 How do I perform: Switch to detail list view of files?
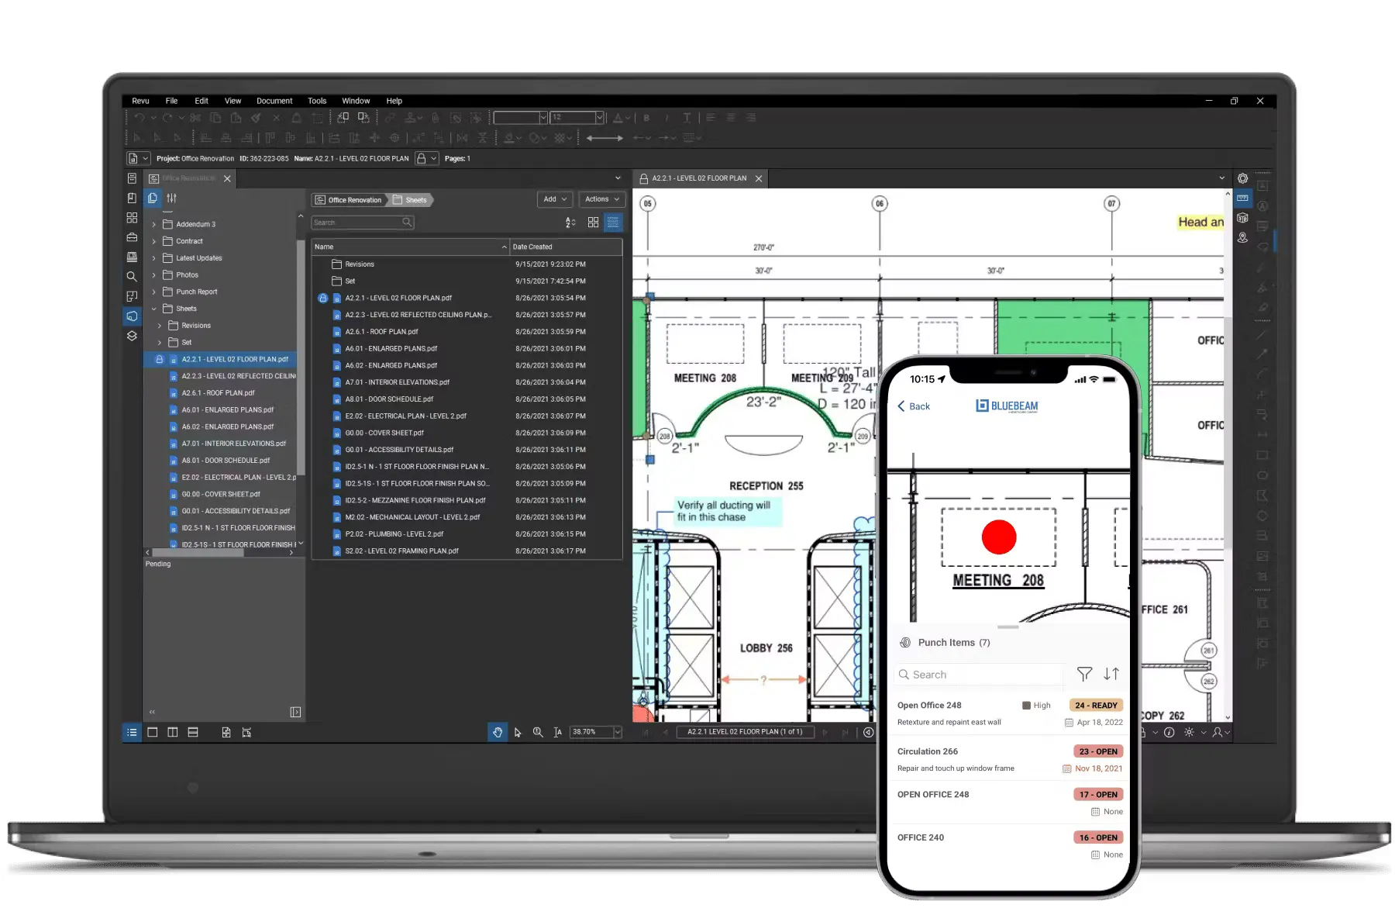tap(613, 223)
